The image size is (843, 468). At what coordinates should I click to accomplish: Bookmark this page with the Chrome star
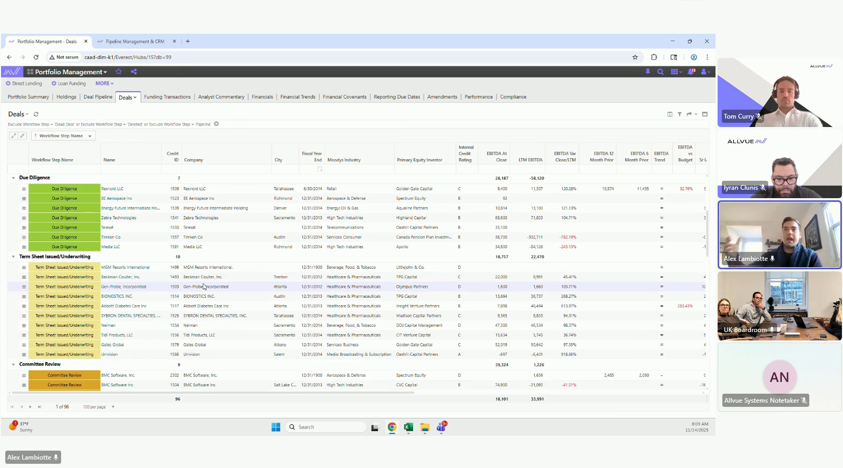pos(635,57)
